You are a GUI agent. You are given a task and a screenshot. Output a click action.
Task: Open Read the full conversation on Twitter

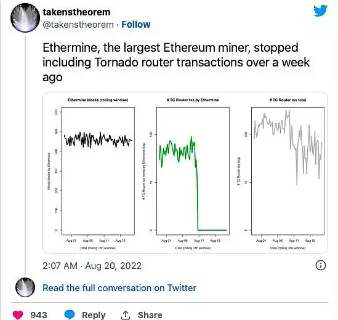(x=119, y=288)
